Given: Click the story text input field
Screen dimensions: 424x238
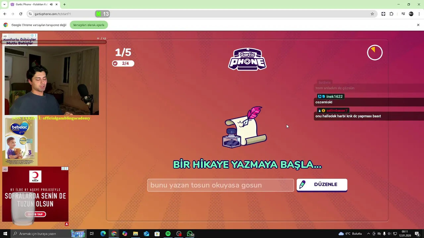Looking at the screenshot, I should pyautogui.click(x=221, y=185).
